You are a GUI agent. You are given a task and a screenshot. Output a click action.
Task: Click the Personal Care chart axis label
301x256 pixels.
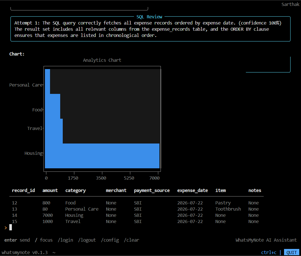[26, 85]
